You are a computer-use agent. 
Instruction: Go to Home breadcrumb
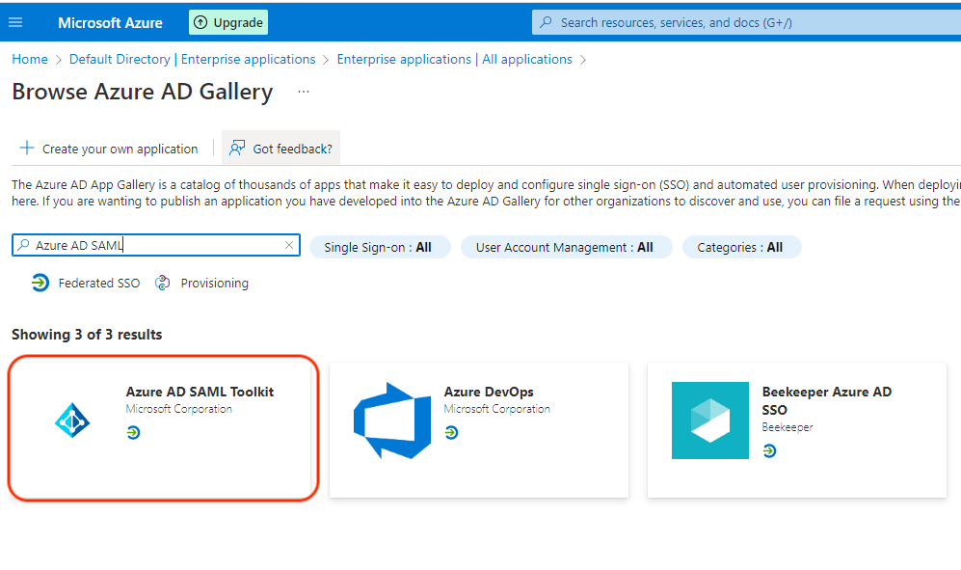click(29, 59)
